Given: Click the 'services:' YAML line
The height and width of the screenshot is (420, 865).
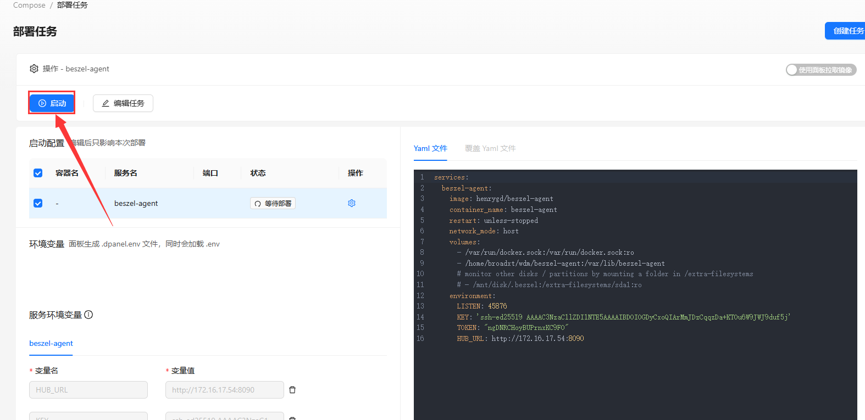Looking at the screenshot, I should 451,177.
